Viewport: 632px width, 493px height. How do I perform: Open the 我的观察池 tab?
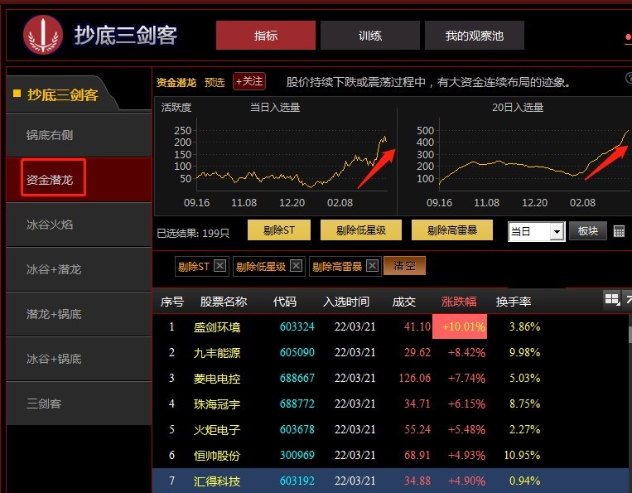(x=475, y=36)
